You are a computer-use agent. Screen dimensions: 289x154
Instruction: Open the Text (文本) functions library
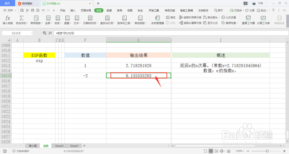click(77, 20)
